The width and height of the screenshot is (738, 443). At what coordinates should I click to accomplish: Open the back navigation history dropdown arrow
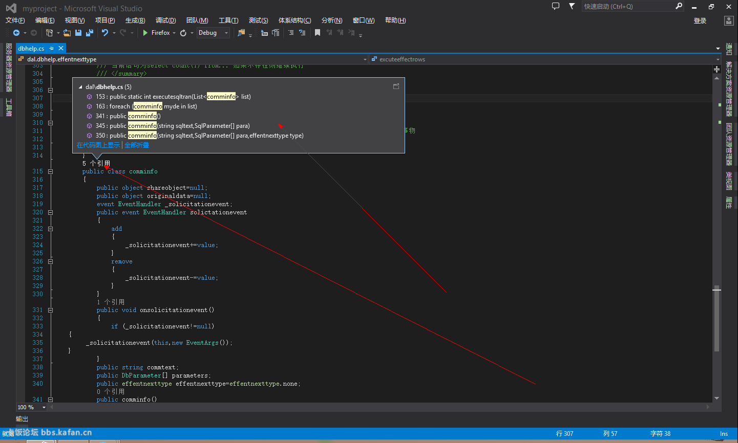[25, 33]
